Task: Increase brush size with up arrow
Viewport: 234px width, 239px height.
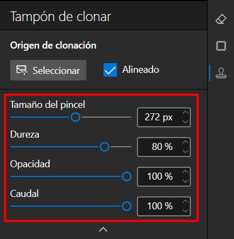Action: pos(185,113)
